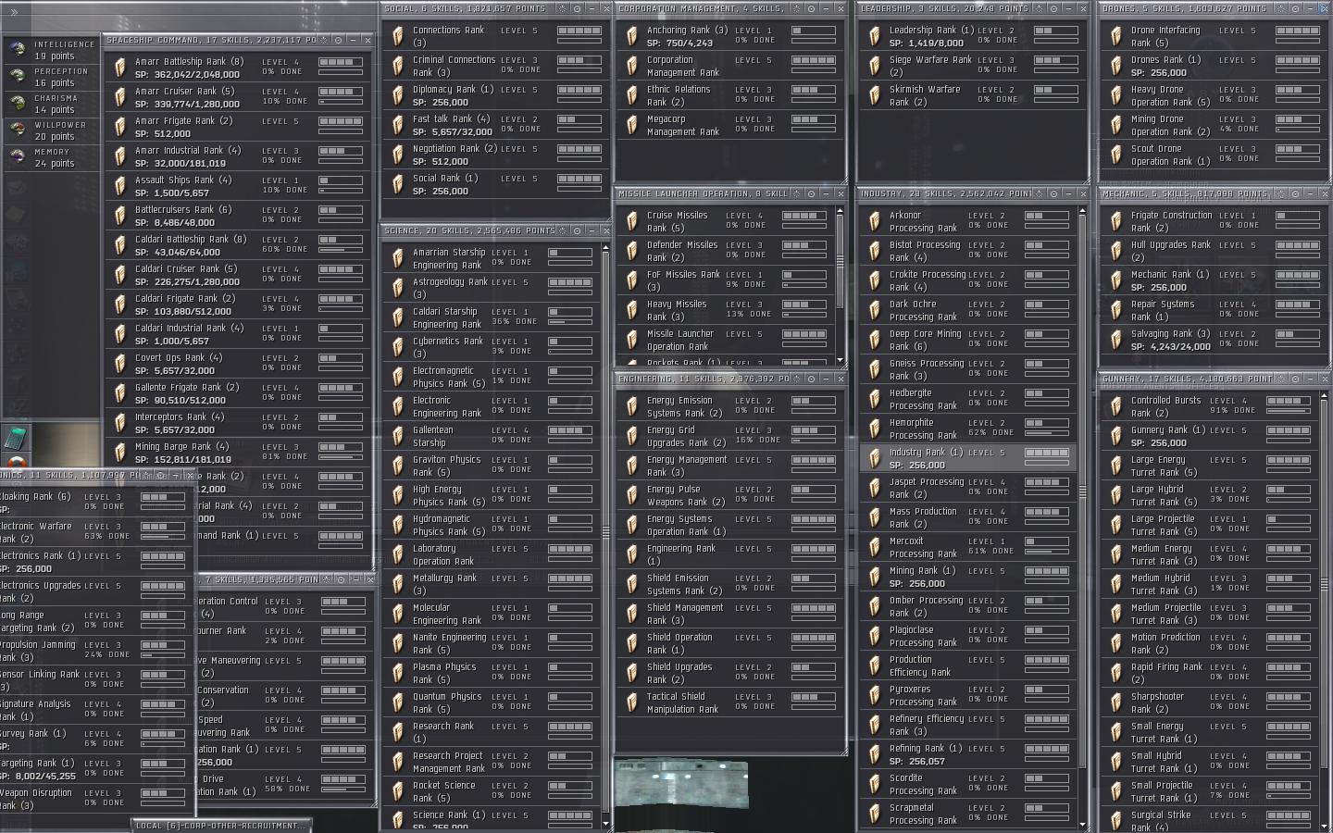Select the Production Efficiency skill row

tap(968, 665)
